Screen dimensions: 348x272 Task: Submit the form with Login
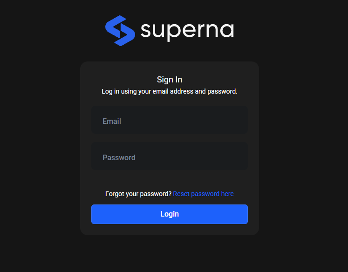169,214
